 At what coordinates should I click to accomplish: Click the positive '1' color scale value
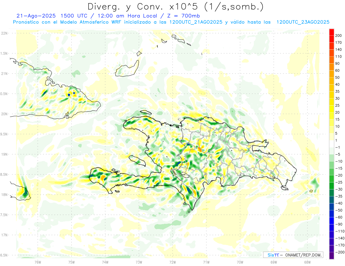point(336,140)
